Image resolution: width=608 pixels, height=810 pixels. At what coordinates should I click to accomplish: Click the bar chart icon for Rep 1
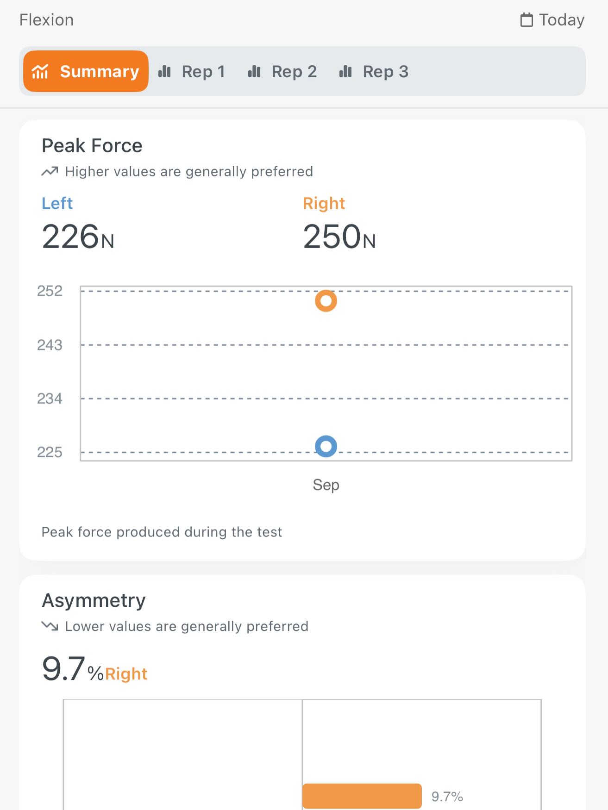coord(165,71)
